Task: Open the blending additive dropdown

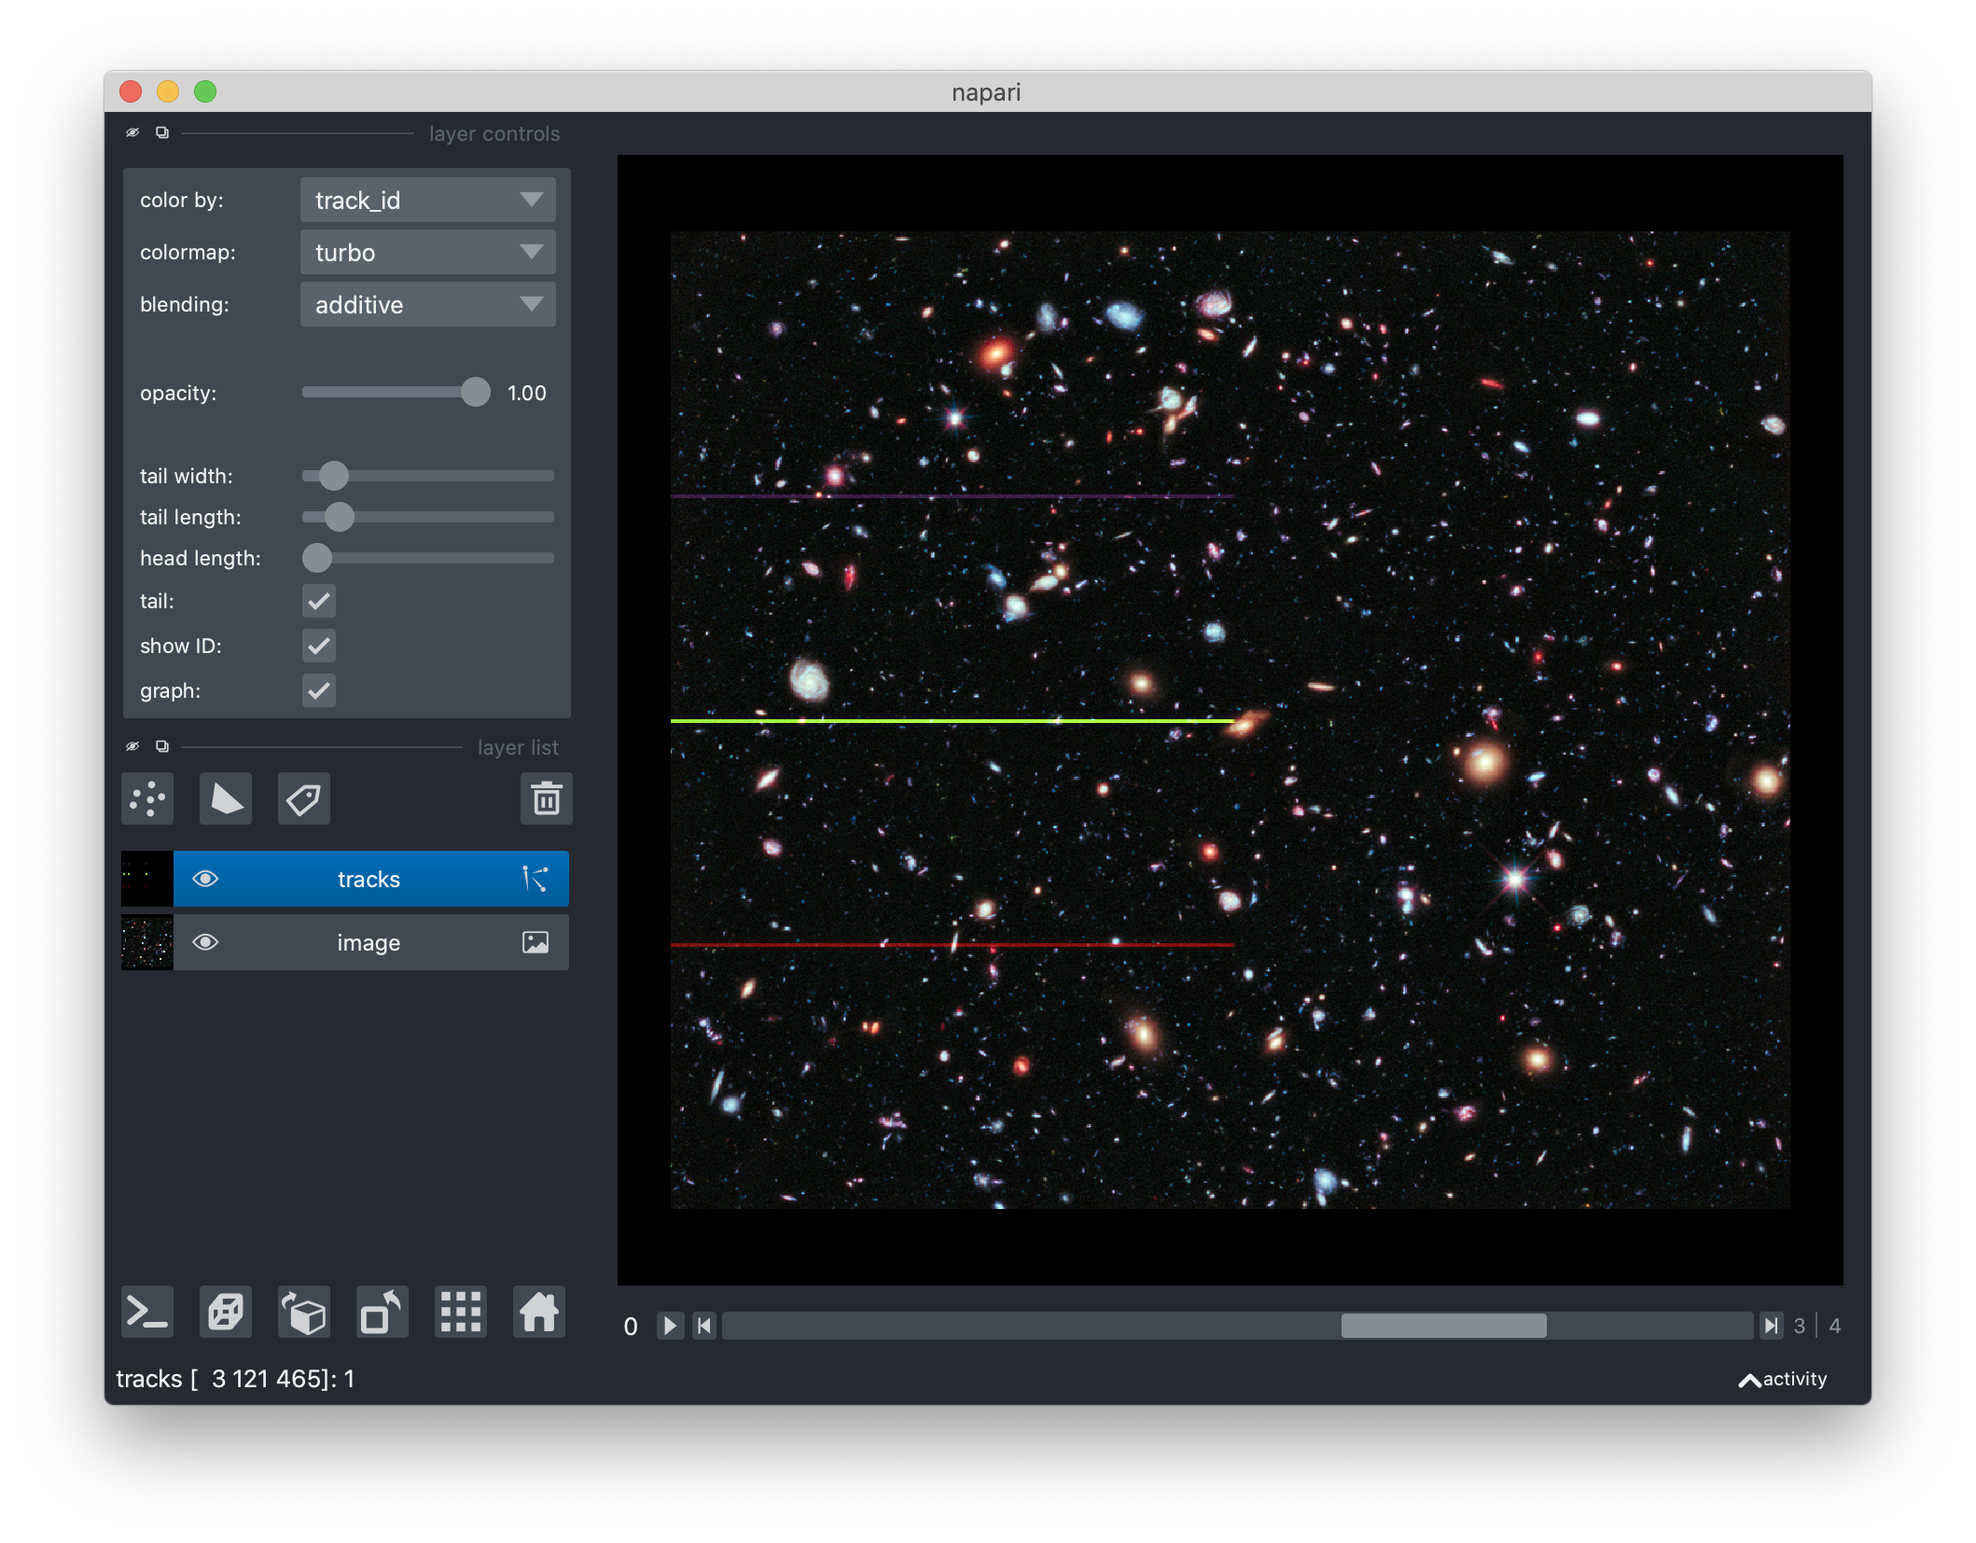Action: (x=428, y=304)
